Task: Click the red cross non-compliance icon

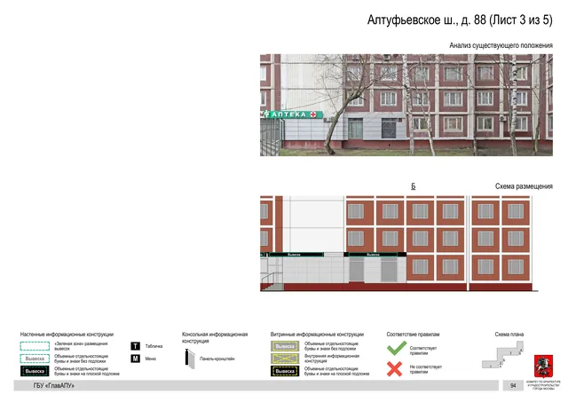Action: 394,369
